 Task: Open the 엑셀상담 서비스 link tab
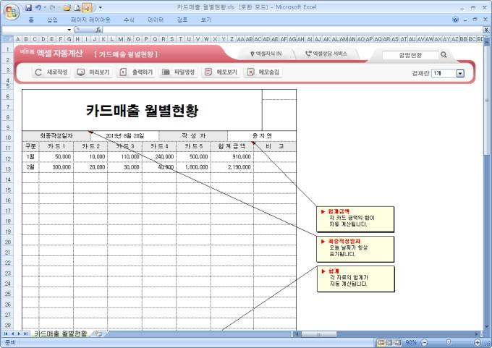coord(326,54)
